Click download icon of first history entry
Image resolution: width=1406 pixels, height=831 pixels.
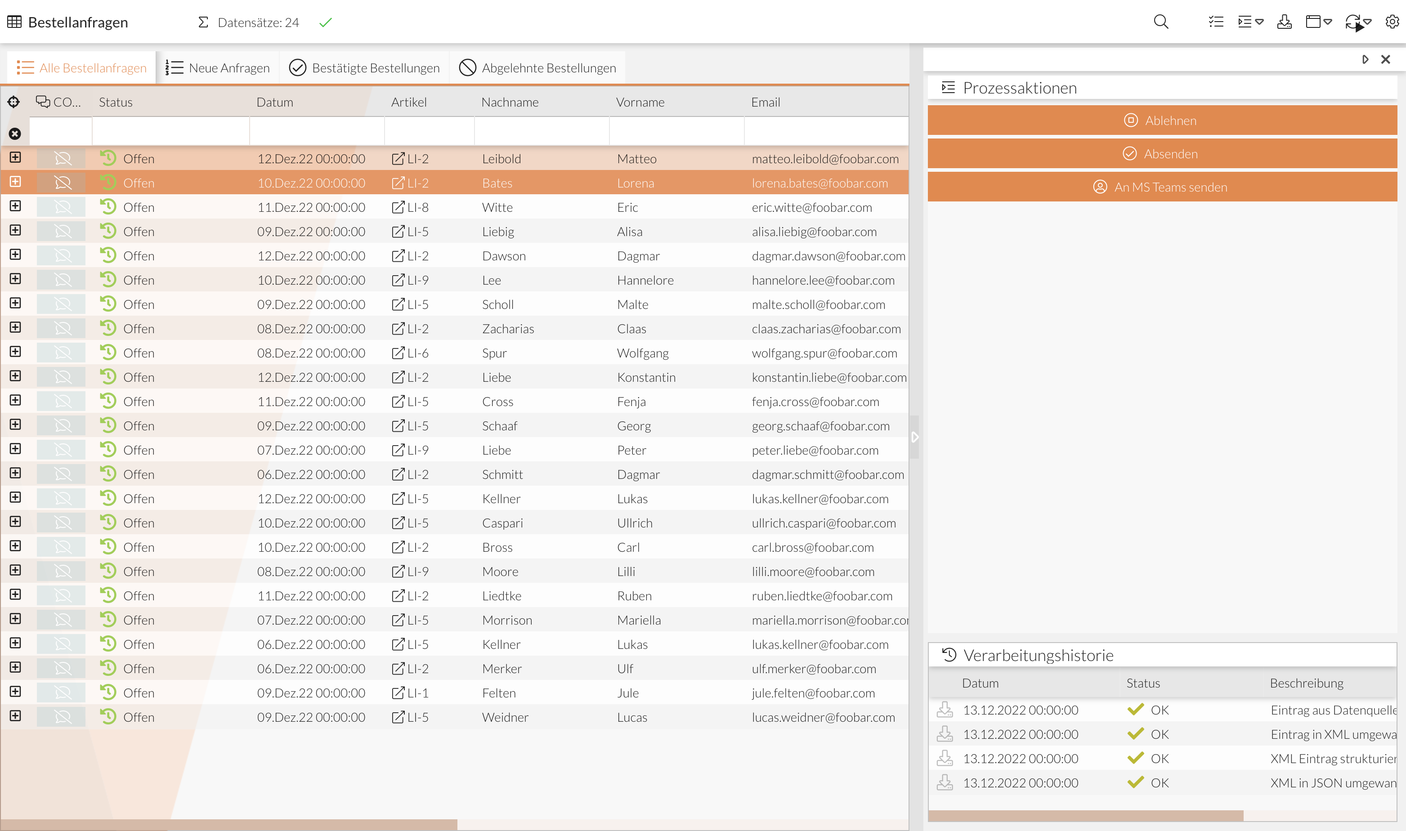pyautogui.click(x=945, y=710)
